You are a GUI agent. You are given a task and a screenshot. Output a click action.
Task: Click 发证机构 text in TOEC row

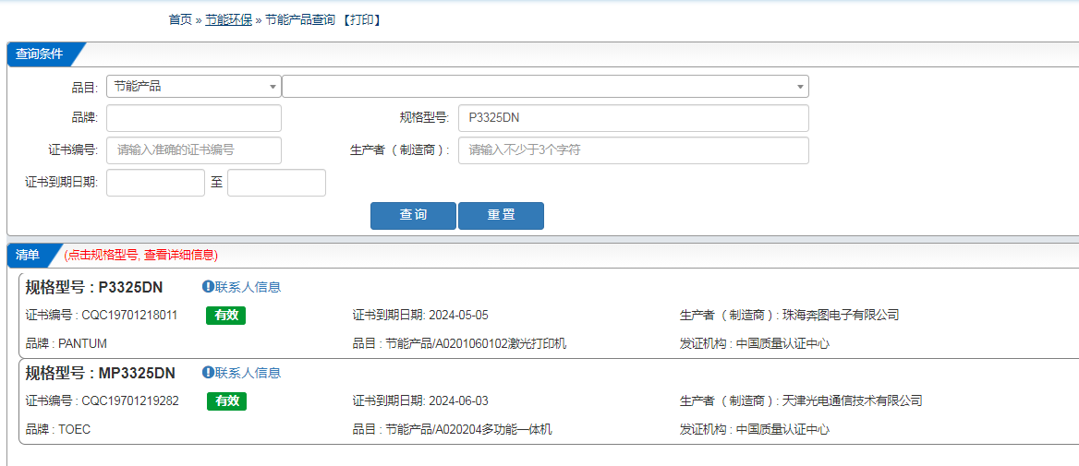coord(754,430)
